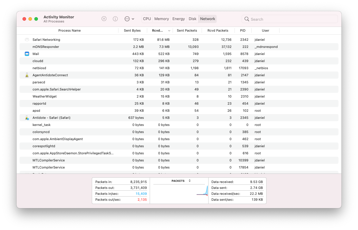Image resolution: width=358 pixels, height=230 pixels.
Task: Open the ellipsis actions menu button
Action: point(129,19)
